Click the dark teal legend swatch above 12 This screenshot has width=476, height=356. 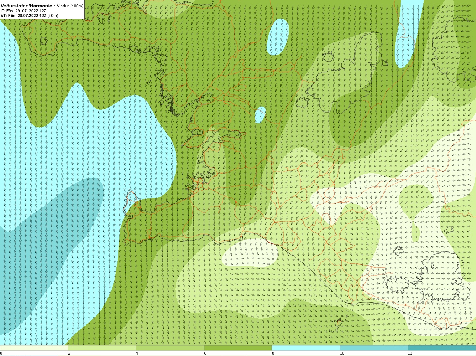point(442,348)
